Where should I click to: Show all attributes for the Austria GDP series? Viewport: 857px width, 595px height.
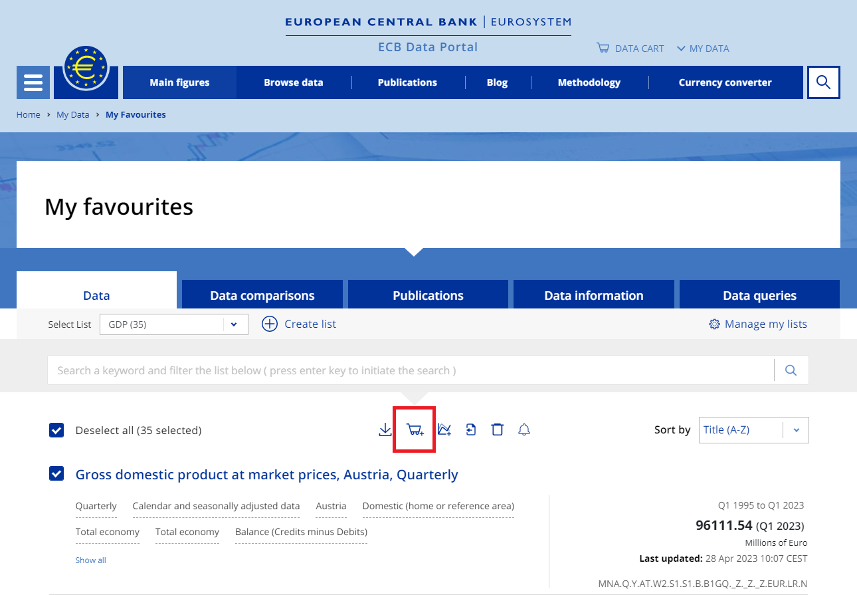(90, 560)
